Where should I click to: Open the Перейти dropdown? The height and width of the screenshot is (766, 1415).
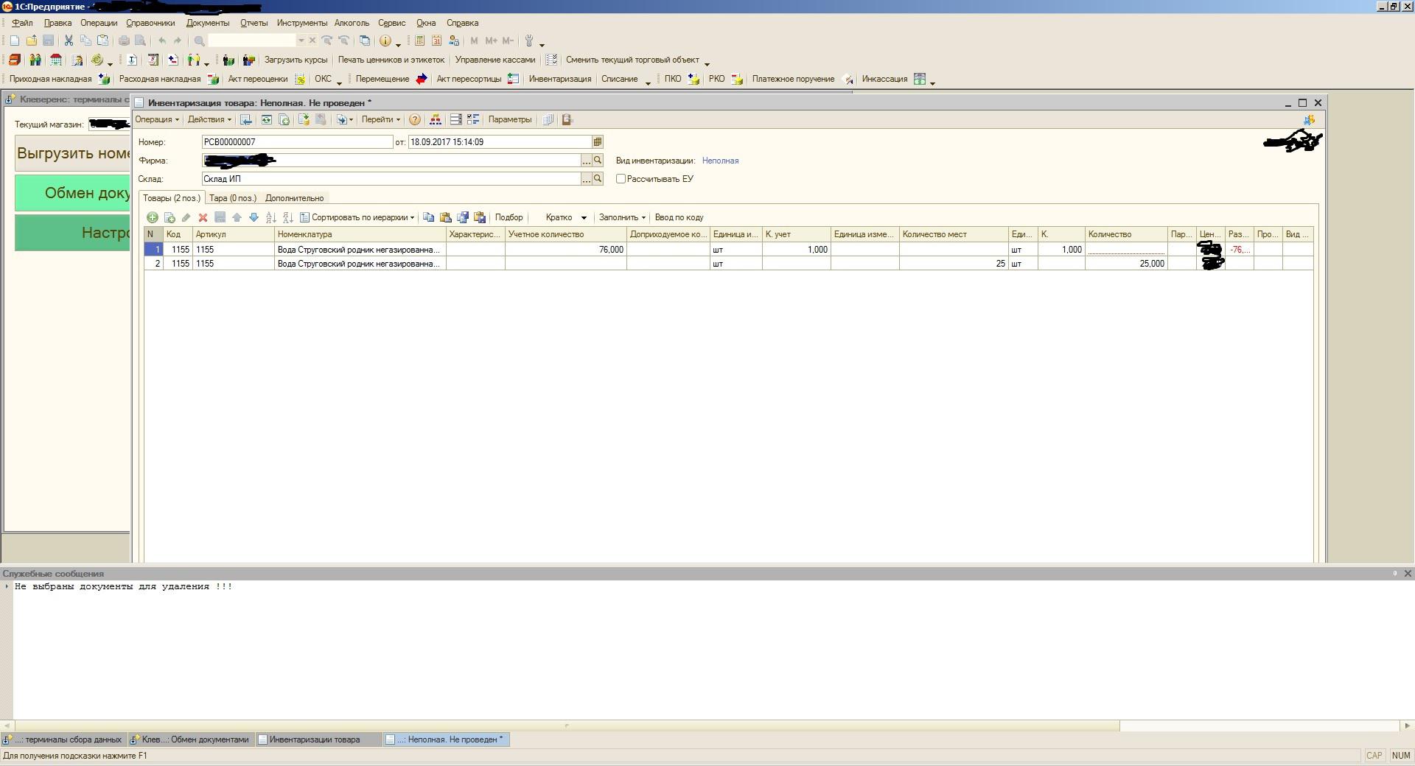click(x=381, y=119)
